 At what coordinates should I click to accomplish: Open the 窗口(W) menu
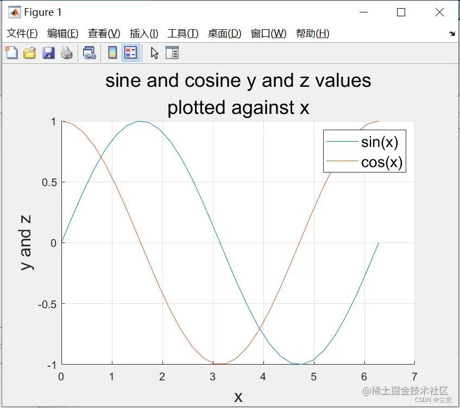click(x=268, y=34)
